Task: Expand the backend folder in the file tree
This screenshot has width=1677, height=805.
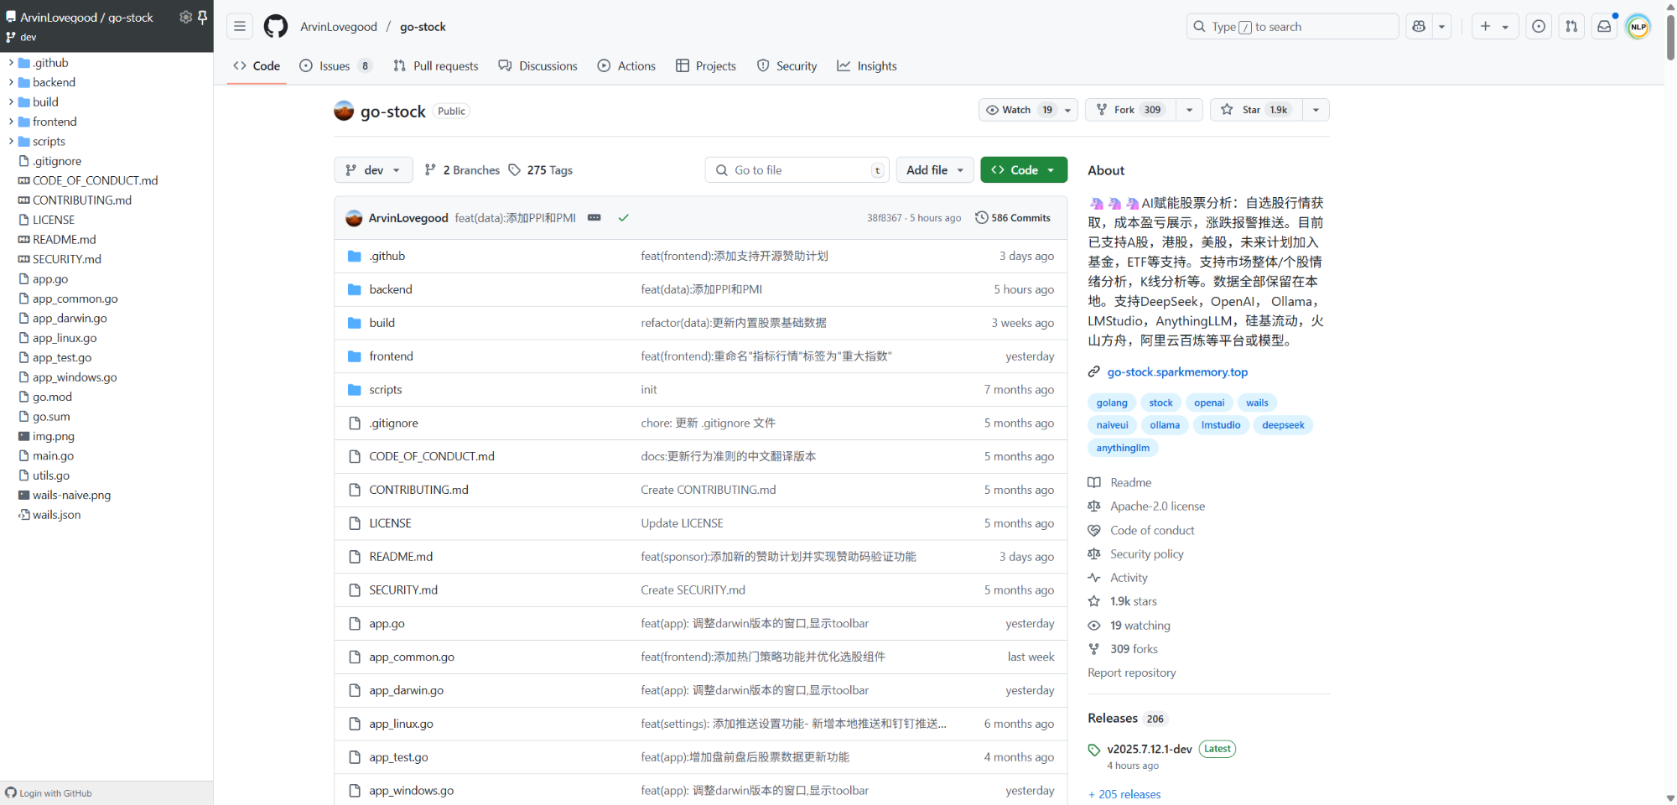Action: [x=53, y=81]
